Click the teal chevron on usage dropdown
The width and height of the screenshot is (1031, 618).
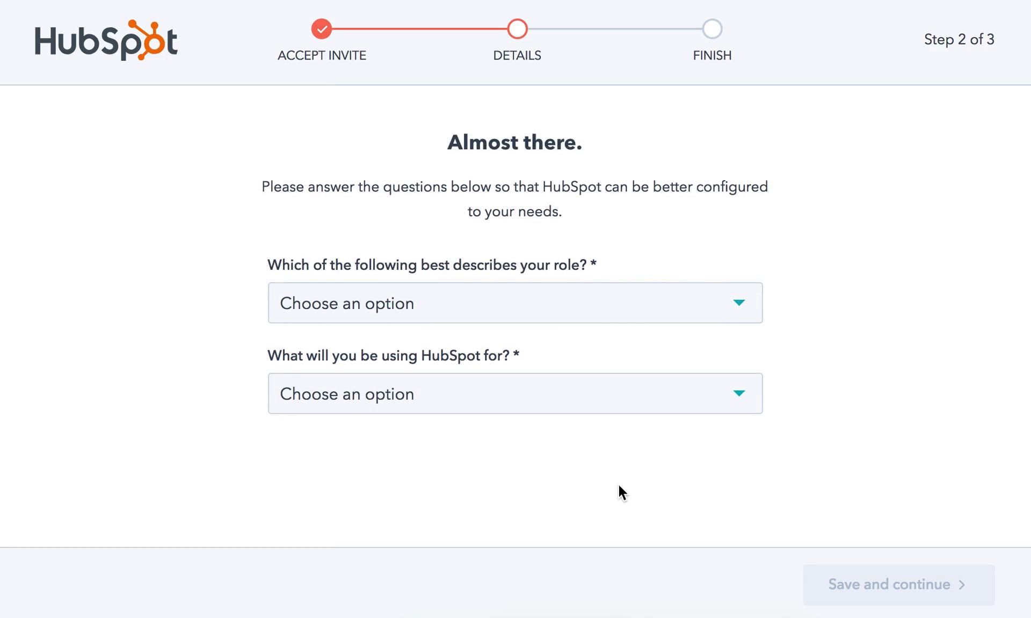coord(739,393)
